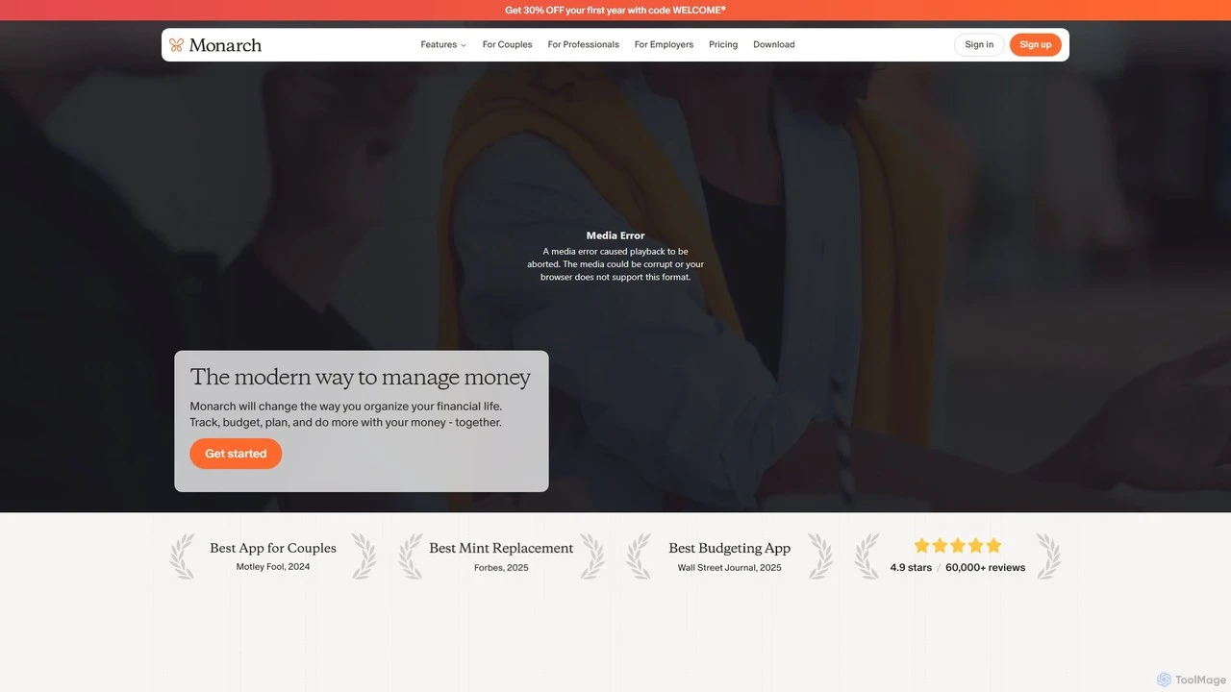Click the "Best App for Couples" award
The height and width of the screenshot is (692, 1231).
pyautogui.click(x=273, y=548)
